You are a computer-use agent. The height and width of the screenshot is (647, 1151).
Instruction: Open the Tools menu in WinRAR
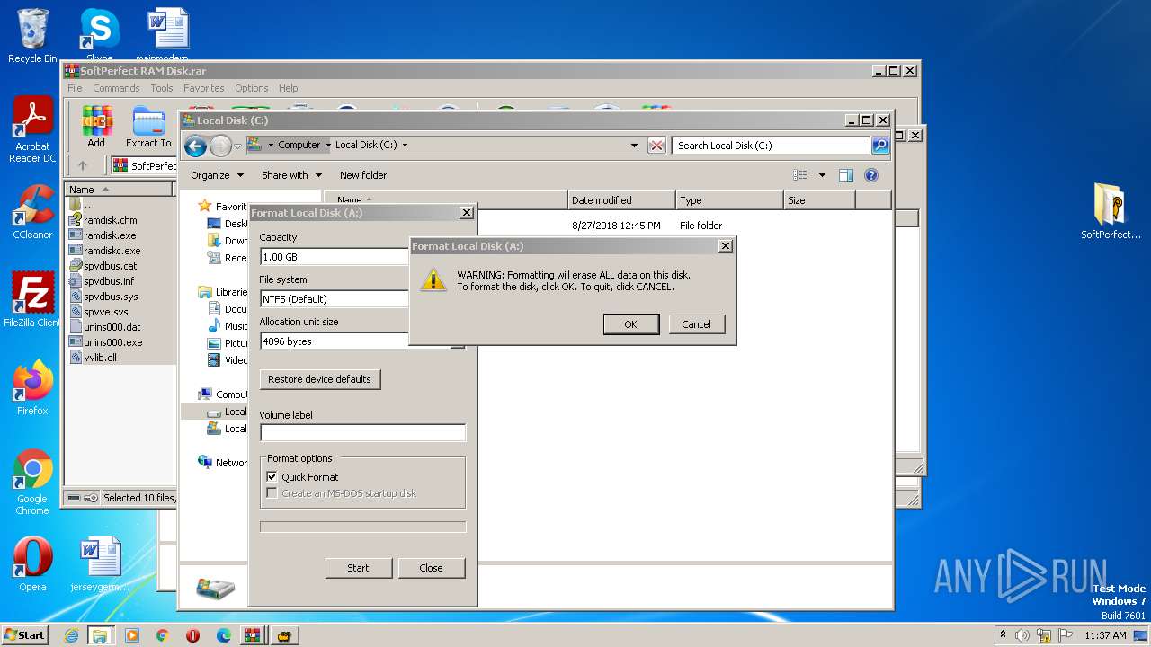point(162,88)
